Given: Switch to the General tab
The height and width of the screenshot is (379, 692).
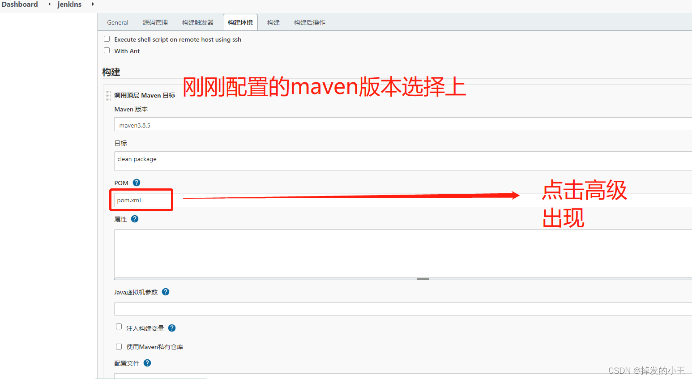Looking at the screenshot, I should (x=118, y=22).
